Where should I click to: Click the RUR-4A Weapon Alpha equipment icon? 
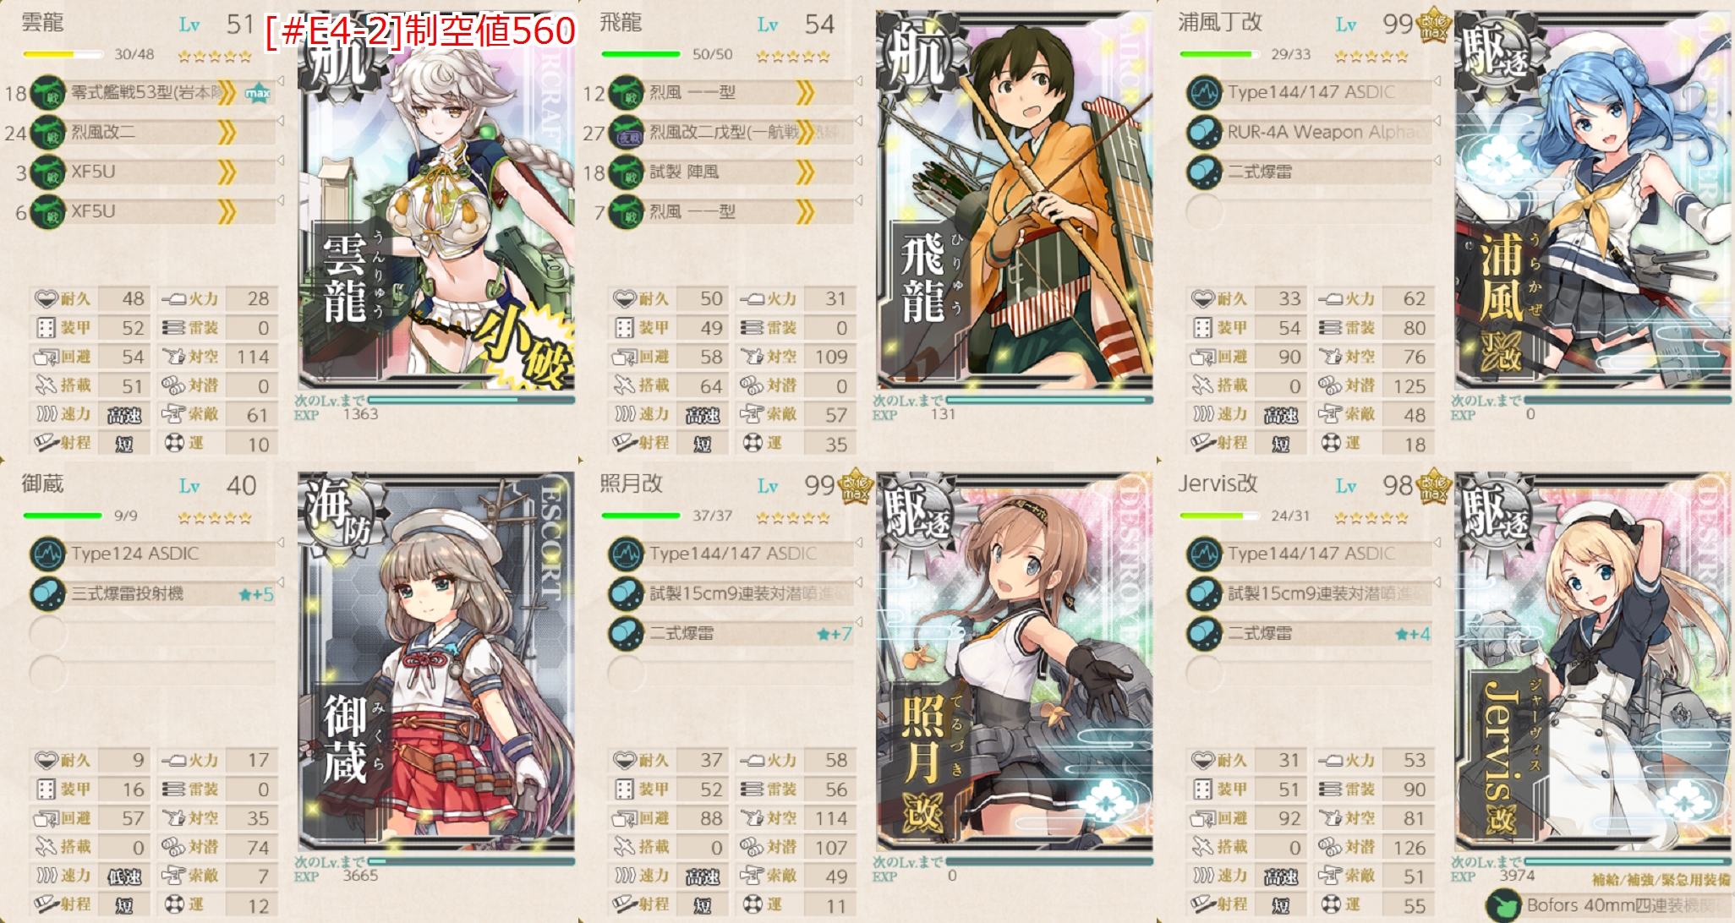point(1205,133)
